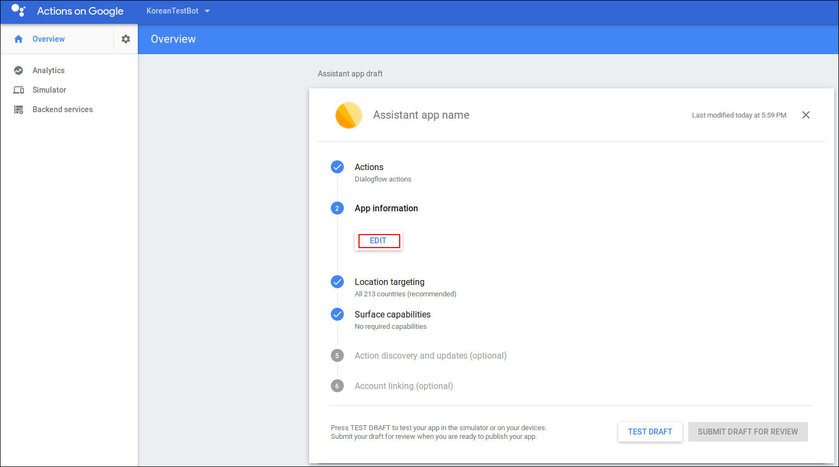The image size is (839, 467).
Task: Click the orange app logo thumbnail
Action: tap(349, 115)
